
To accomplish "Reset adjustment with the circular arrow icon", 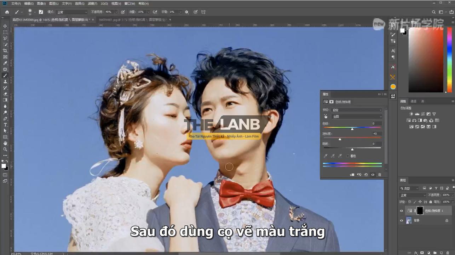I will coord(366,175).
